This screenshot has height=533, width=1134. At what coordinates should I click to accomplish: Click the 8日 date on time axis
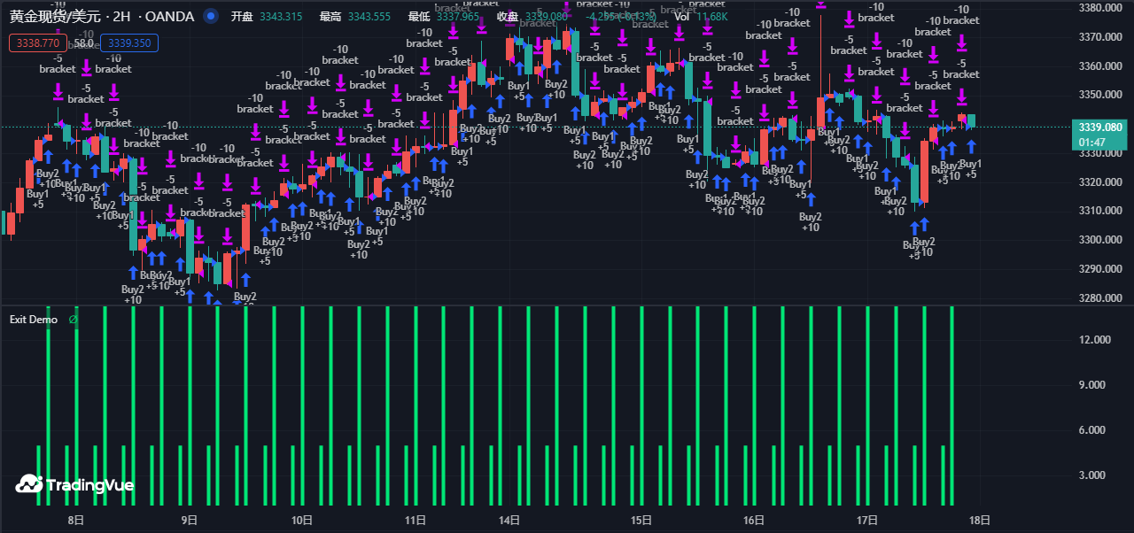click(x=76, y=521)
